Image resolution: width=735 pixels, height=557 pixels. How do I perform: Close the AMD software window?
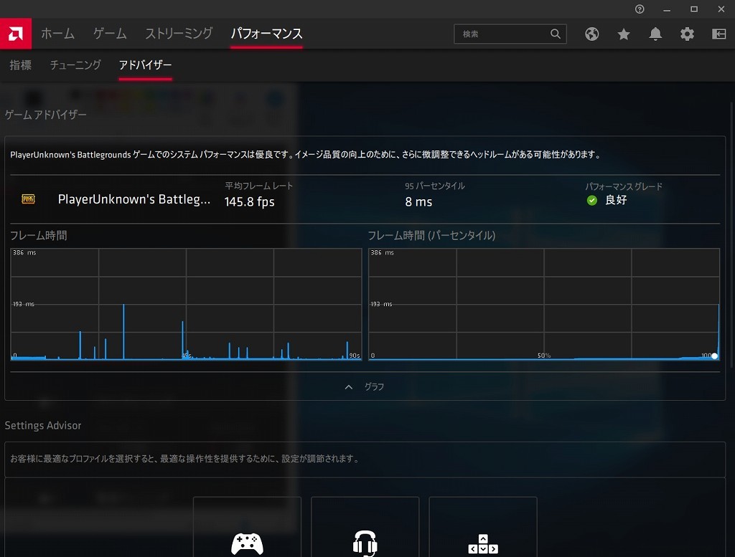coord(721,9)
